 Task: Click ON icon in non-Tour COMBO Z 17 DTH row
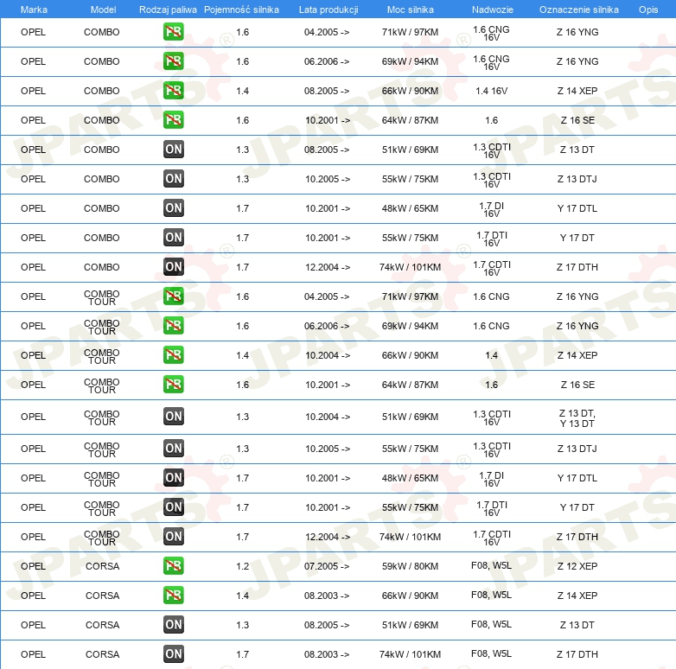click(x=173, y=266)
